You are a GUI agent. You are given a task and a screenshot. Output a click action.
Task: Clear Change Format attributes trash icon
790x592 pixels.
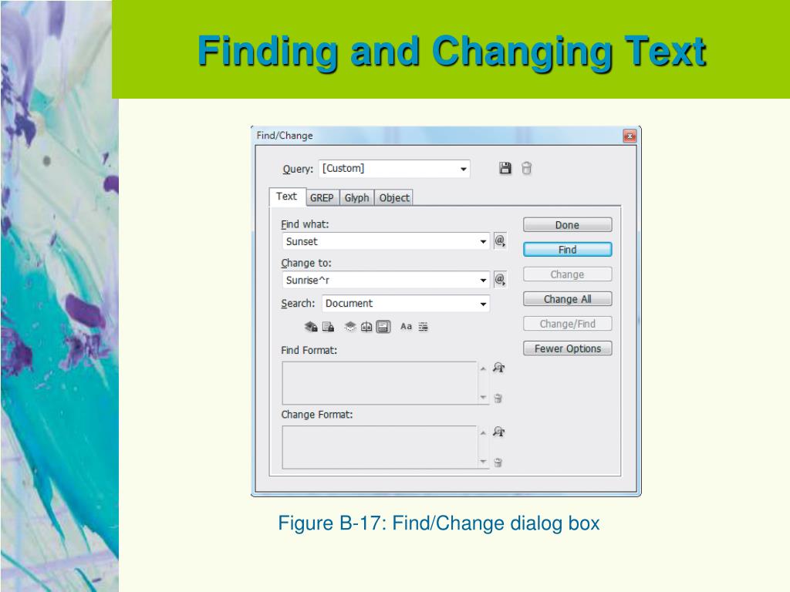[x=498, y=462]
